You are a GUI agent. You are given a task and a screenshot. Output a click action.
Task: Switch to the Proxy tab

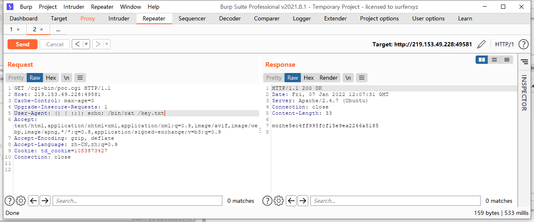point(88,18)
